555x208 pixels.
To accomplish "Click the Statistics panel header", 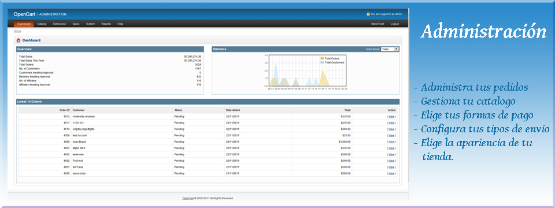I will (306, 49).
